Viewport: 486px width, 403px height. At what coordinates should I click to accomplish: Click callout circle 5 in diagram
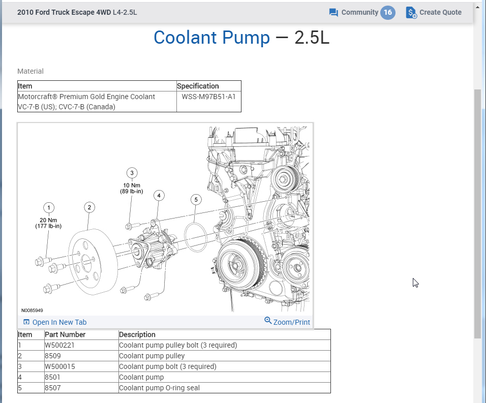196,200
